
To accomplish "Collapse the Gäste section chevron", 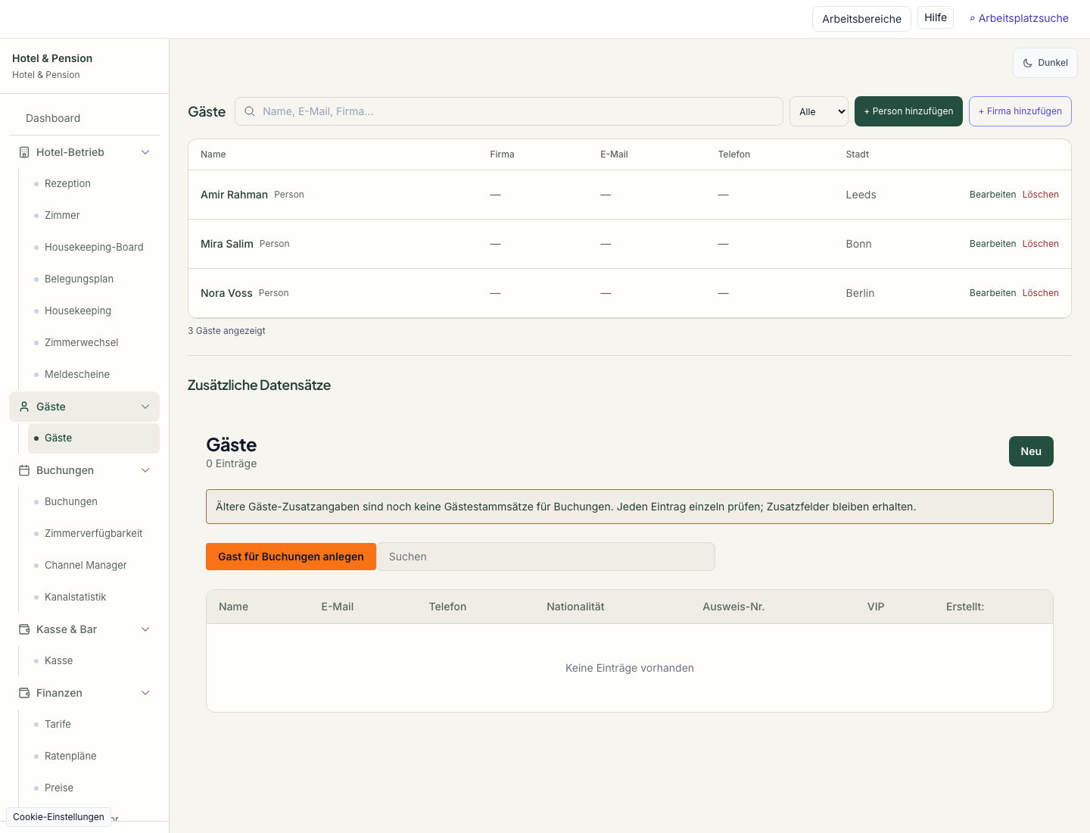I will 145,407.
